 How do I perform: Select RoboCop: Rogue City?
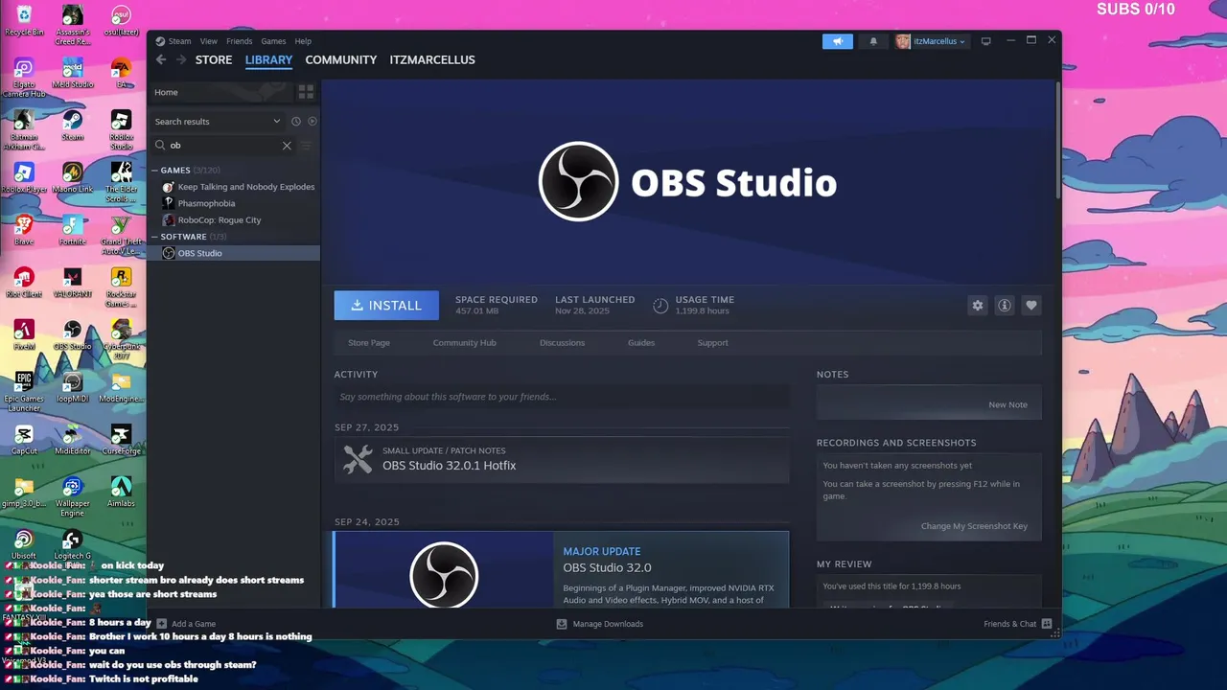coord(219,220)
